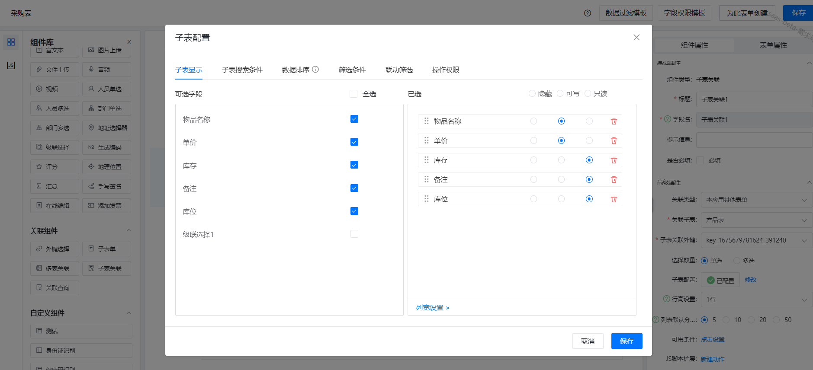The image size is (813, 370).
Task: Open JS script icon in left sidebar
Action: coord(11,65)
